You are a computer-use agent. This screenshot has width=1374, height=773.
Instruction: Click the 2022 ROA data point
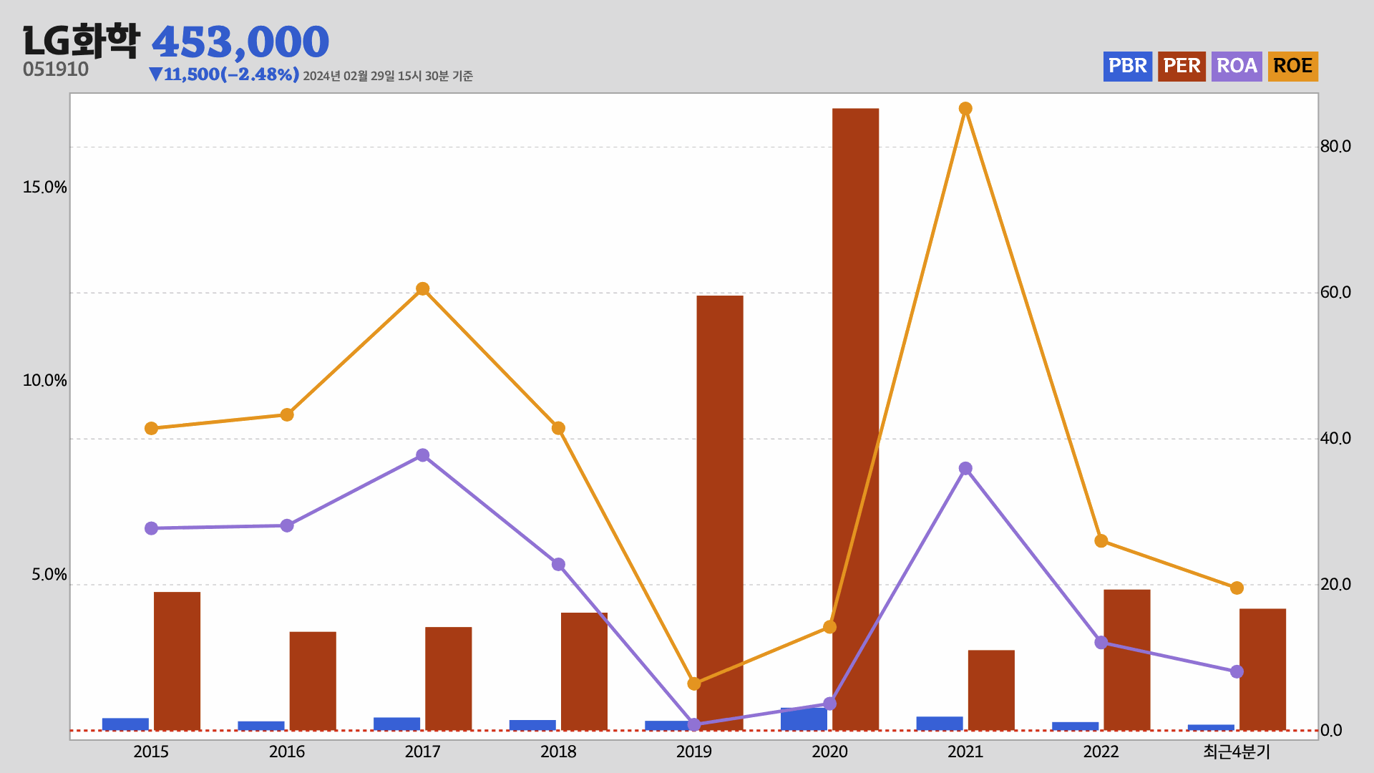1101,643
